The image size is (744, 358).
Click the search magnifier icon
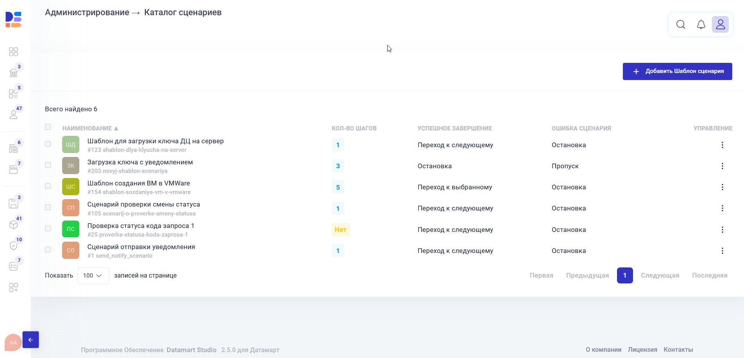pos(681,25)
